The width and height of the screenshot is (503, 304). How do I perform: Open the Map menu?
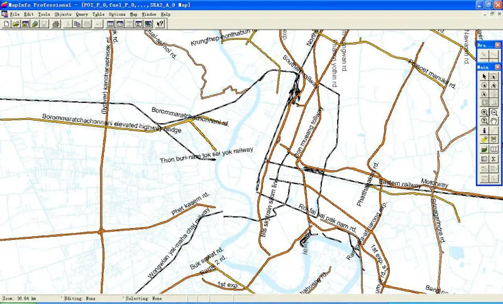click(x=133, y=13)
